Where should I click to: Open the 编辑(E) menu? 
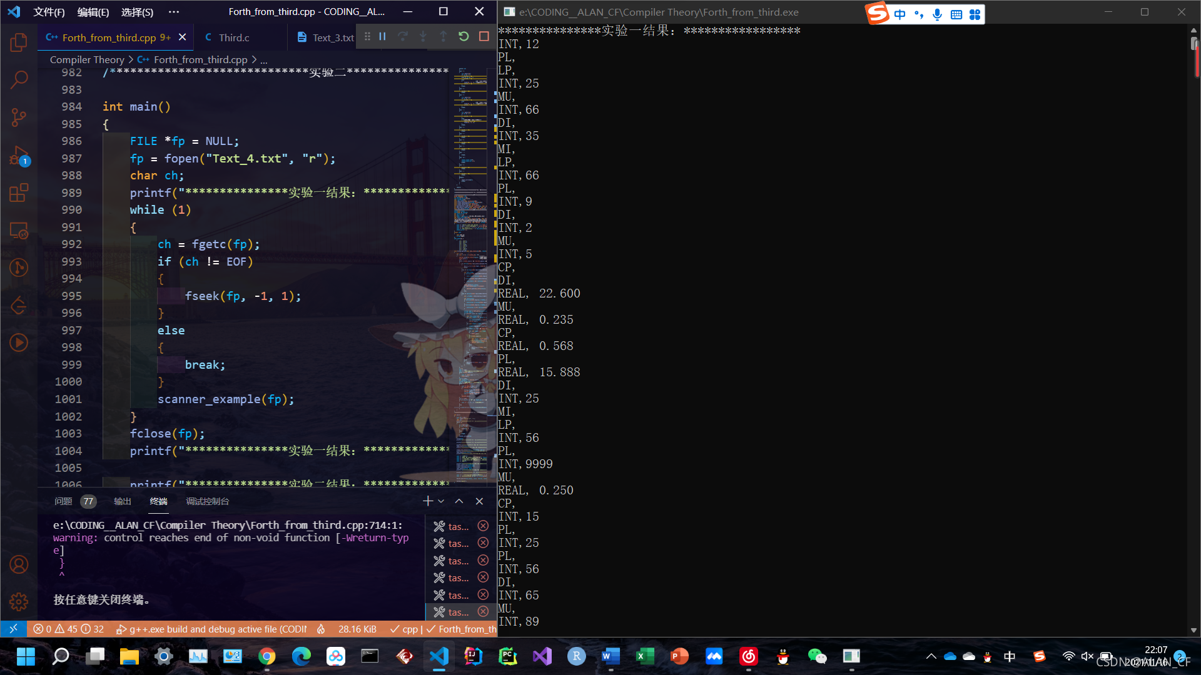point(93,12)
